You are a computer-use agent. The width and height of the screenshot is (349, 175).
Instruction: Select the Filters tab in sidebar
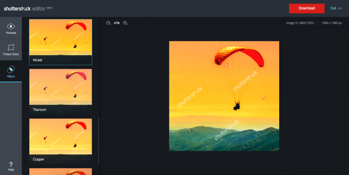click(x=11, y=71)
